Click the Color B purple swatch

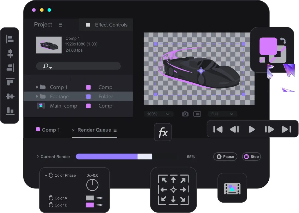(90, 205)
